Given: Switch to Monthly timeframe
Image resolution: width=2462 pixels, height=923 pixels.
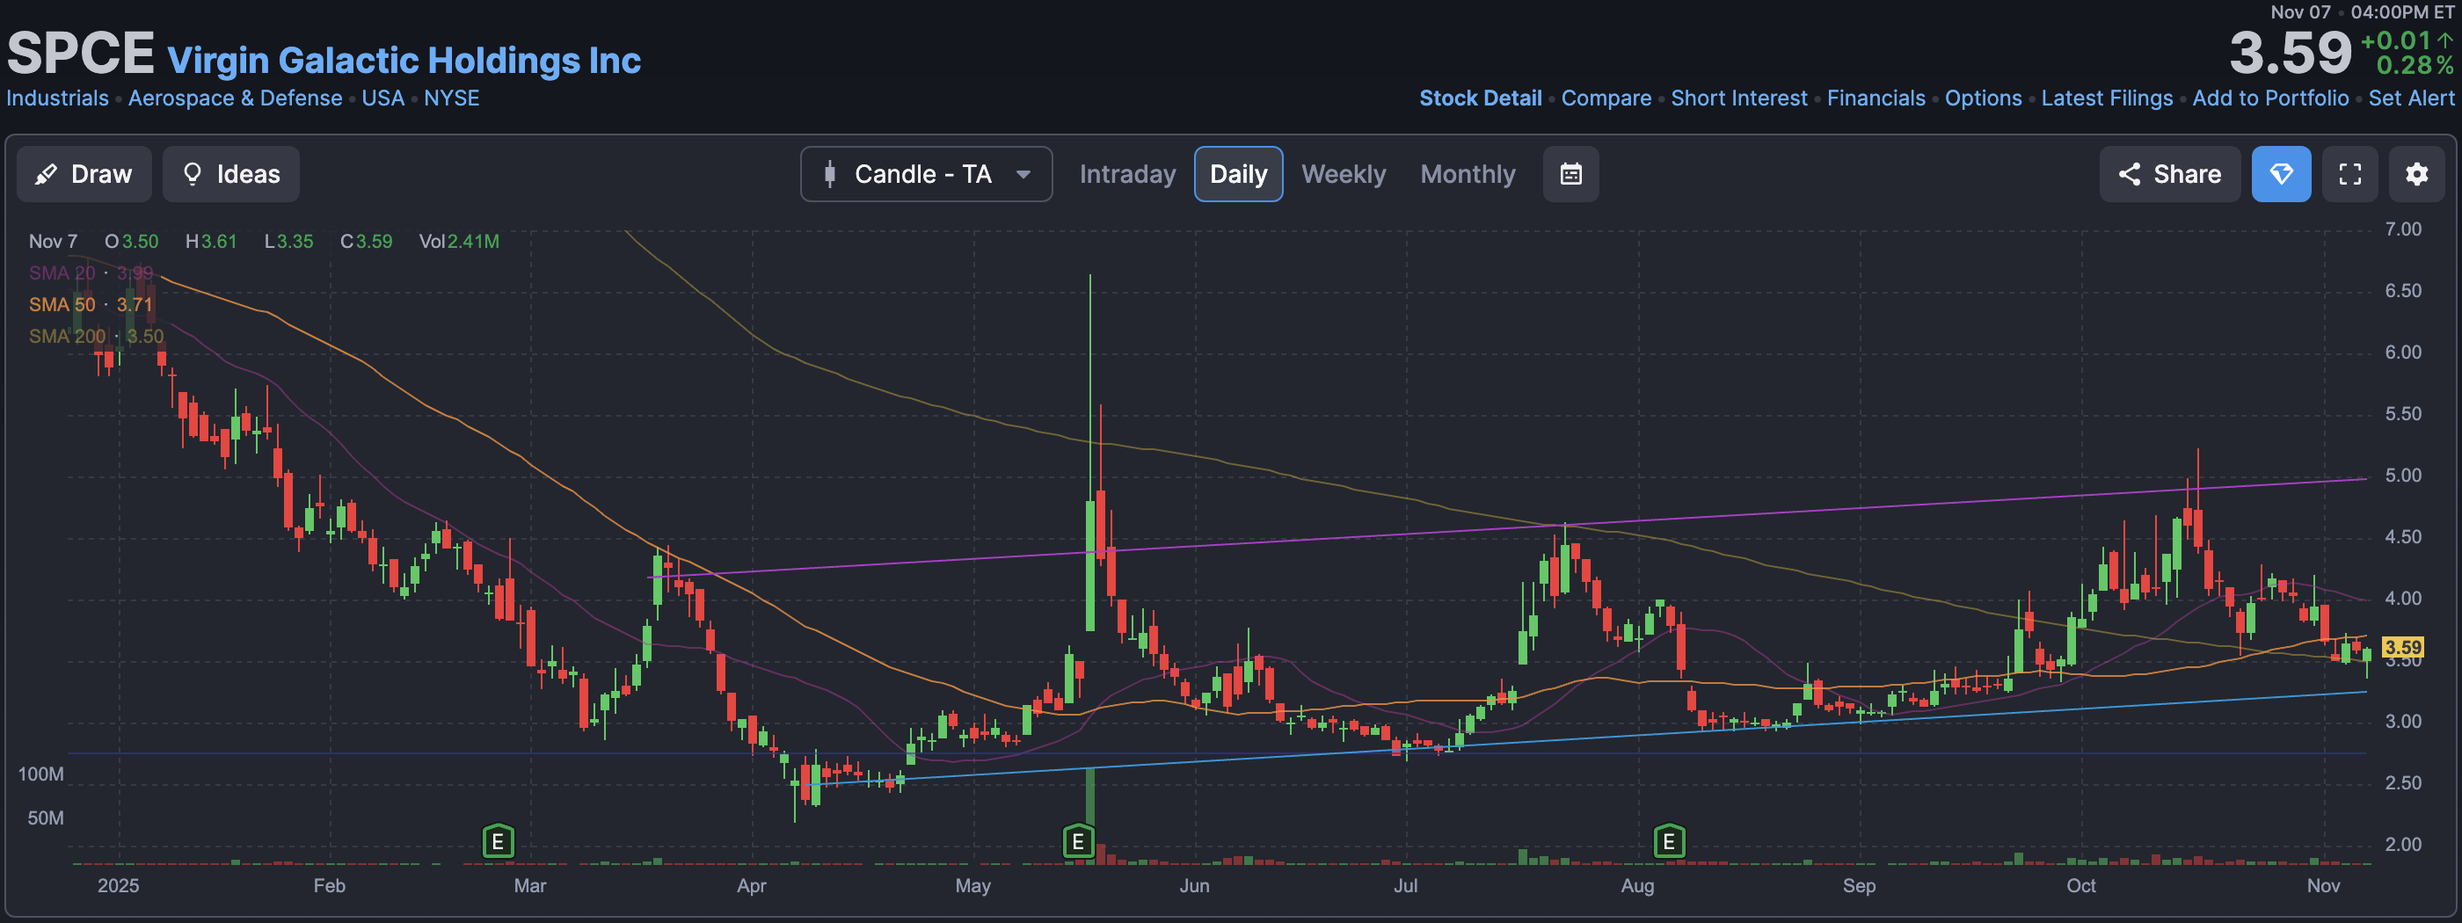Looking at the screenshot, I should [1467, 174].
